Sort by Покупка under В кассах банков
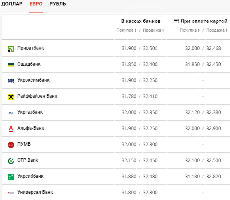 point(127,30)
